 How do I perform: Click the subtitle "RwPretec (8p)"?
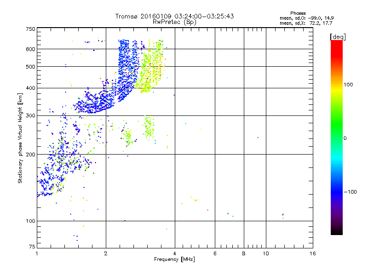(174, 22)
